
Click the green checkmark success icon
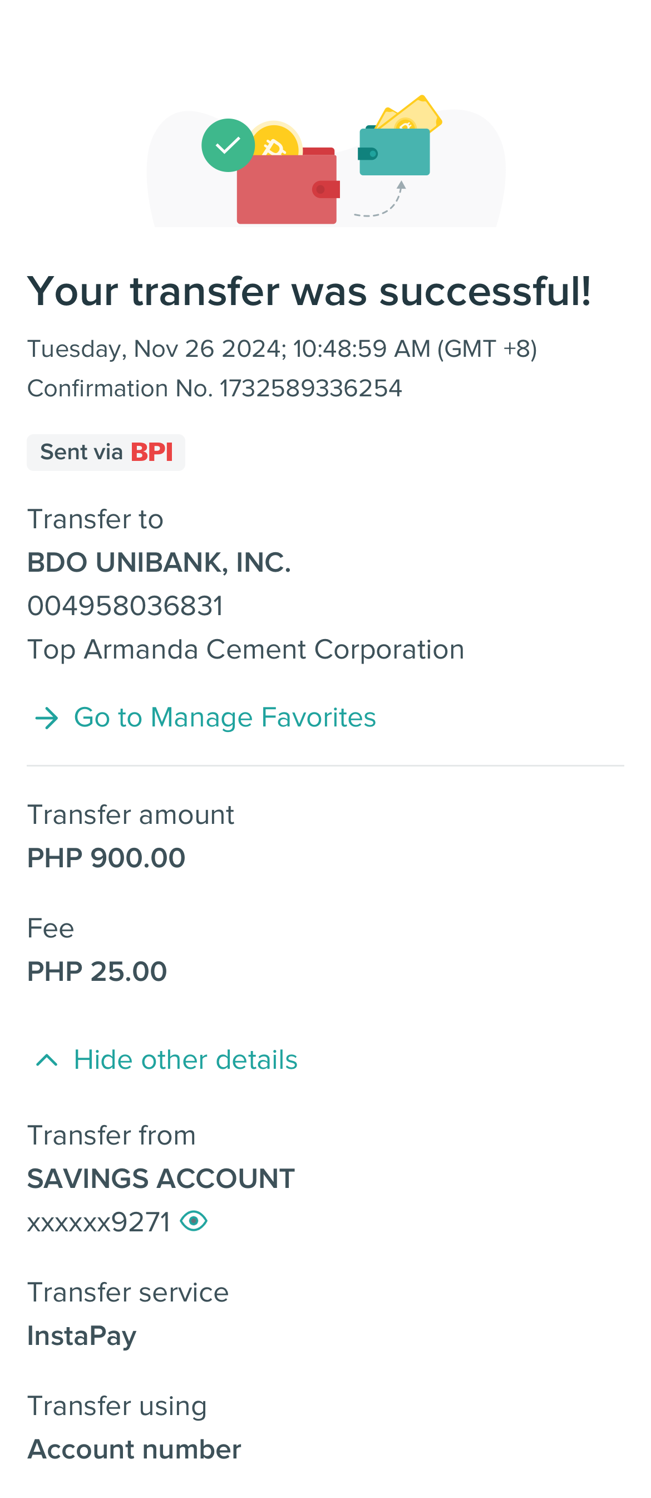228,145
